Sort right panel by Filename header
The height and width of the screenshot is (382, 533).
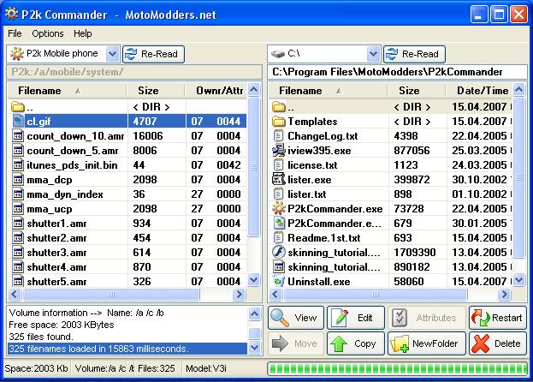click(328, 91)
